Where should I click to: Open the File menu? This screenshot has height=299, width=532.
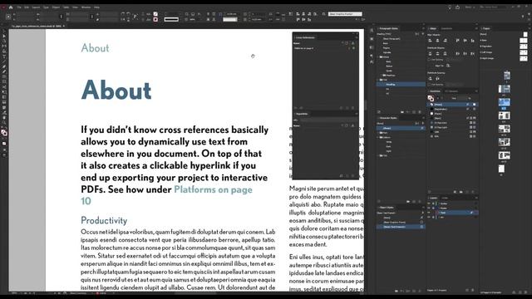(19, 7)
